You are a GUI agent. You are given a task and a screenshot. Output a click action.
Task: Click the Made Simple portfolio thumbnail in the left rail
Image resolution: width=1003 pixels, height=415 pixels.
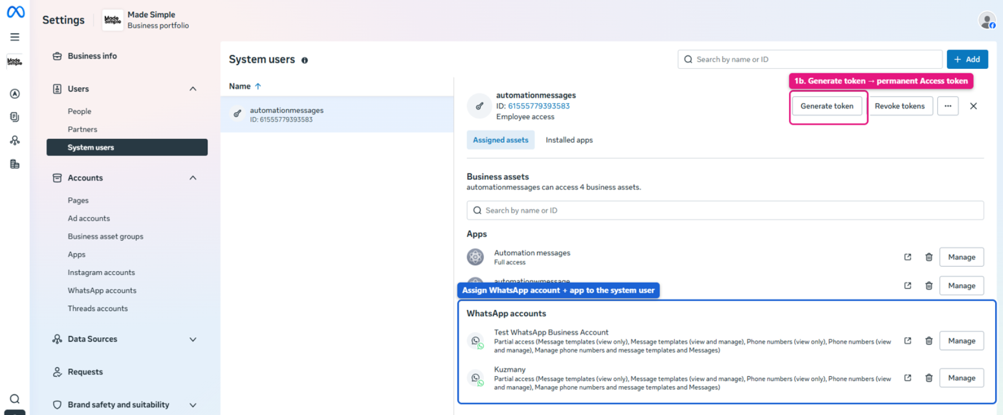tap(15, 62)
